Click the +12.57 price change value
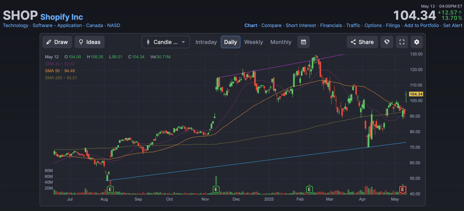This screenshot has width=464, height=211. (x=447, y=12)
